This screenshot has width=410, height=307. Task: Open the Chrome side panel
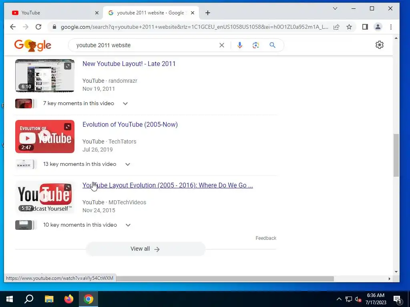(x=365, y=27)
